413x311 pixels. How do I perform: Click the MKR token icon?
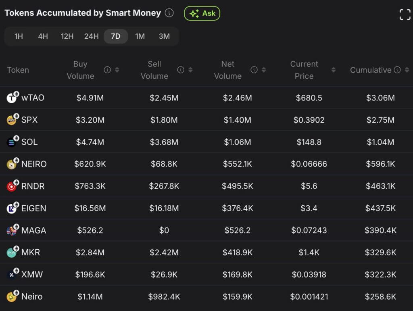[x=13, y=252]
